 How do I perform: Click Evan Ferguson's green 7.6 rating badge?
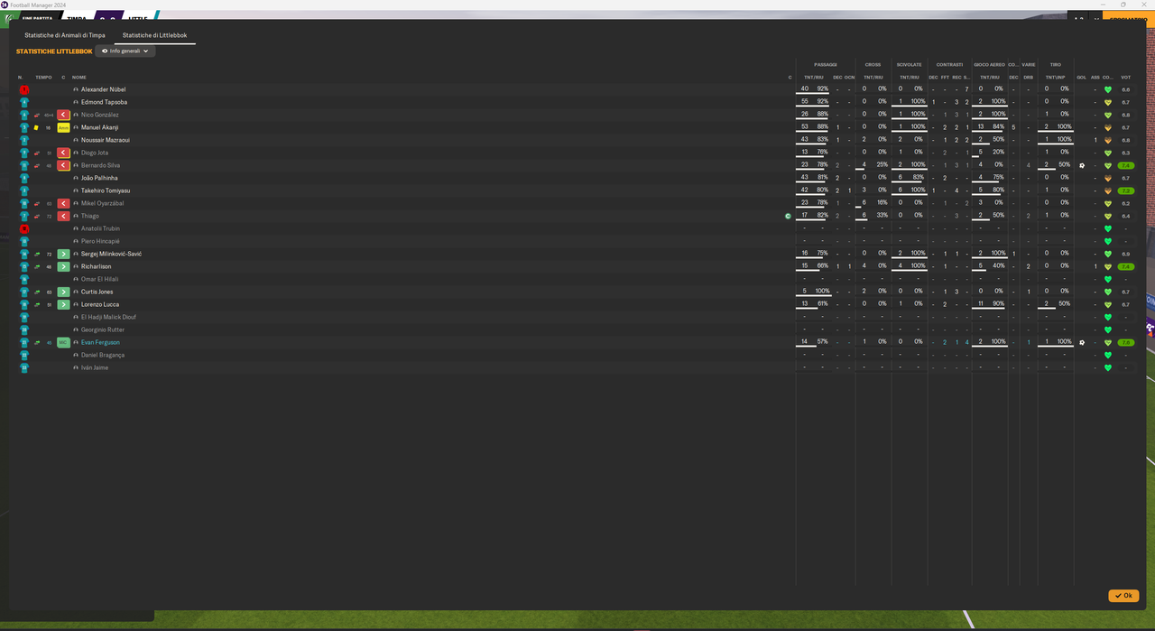(1125, 342)
